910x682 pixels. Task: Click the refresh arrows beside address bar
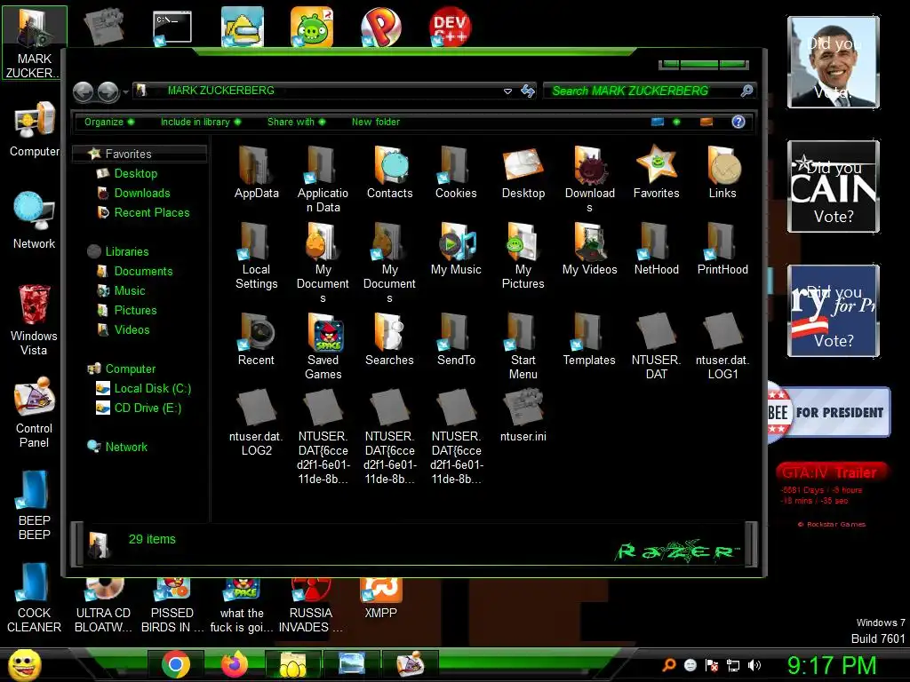coord(528,91)
